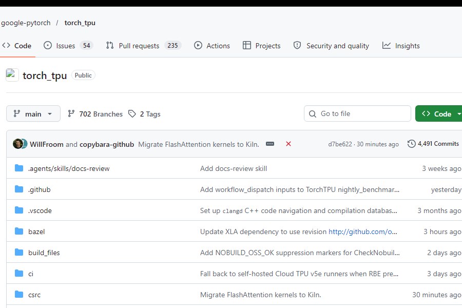This screenshot has width=462, height=308.
Task: Open commit 'Fall back to self-hosted Cloud TPU'
Action: (x=299, y=274)
